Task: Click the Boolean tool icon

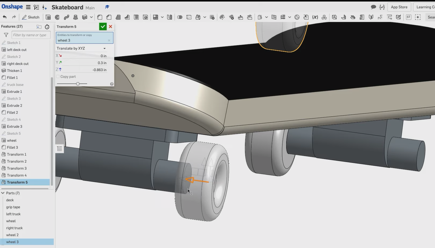Action: point(180,17)
